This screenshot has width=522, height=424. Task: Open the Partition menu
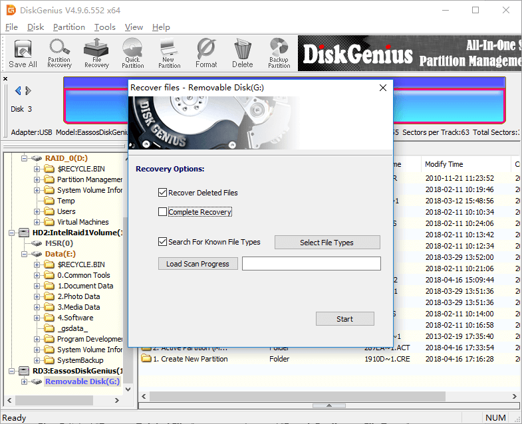pos(69,27)
